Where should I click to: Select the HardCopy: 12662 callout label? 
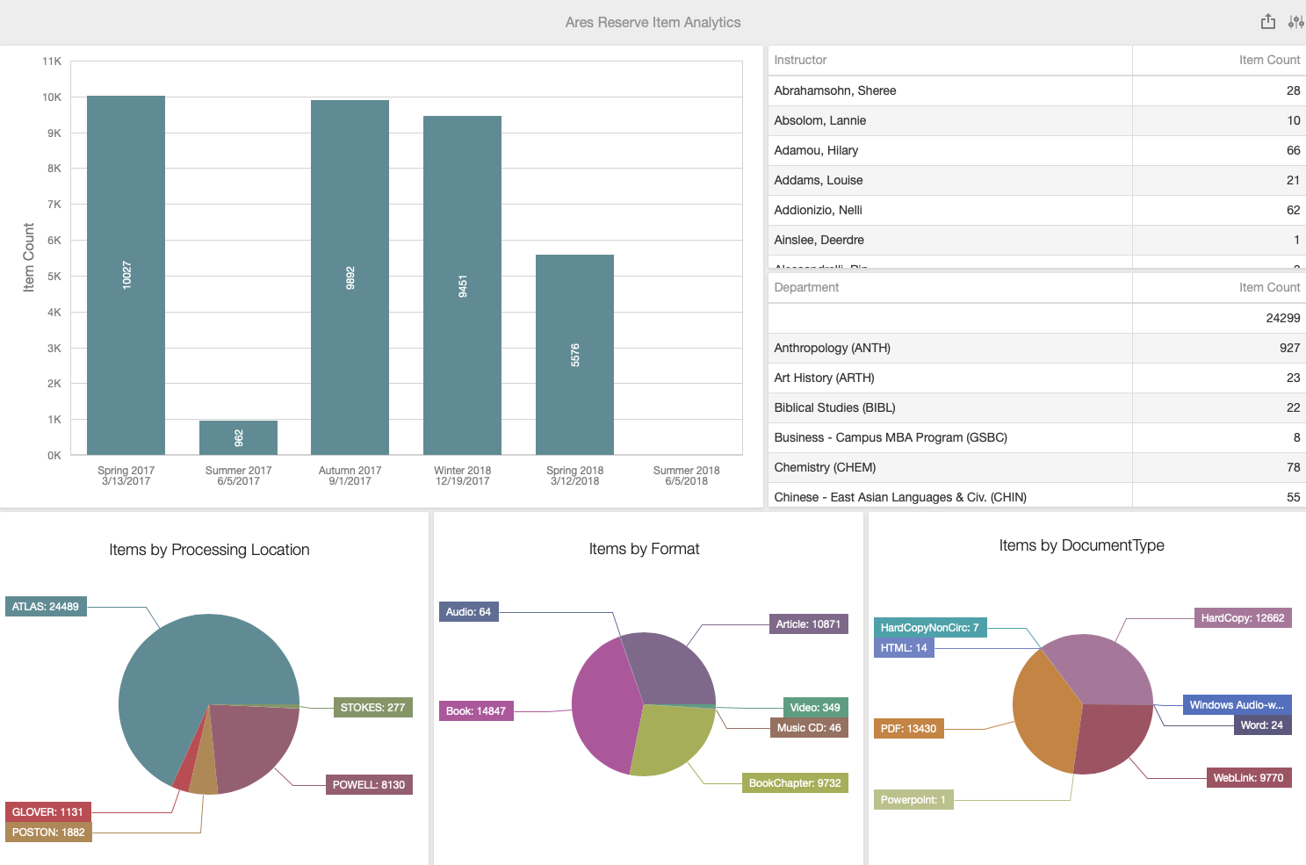(x=1243, y=617)
